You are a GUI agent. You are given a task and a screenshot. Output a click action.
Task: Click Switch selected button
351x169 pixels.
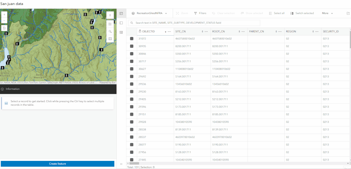click(302, 13)
